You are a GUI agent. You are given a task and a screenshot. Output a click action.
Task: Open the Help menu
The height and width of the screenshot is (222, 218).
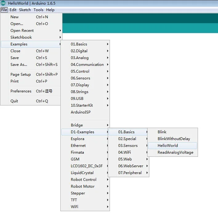coord(50,10)
